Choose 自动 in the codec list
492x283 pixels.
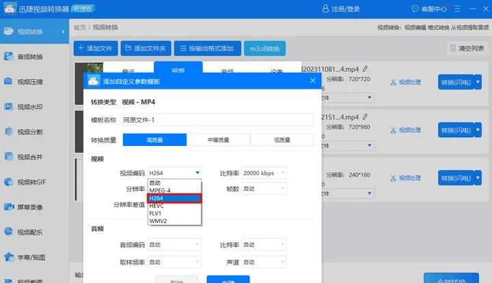[x=174, y=183]
